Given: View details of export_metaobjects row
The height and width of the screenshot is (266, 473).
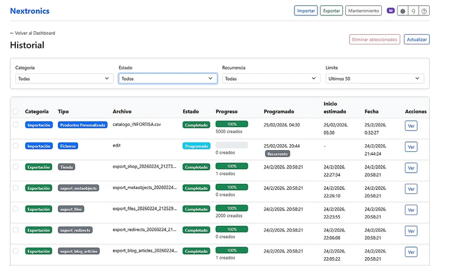Looking at the screenshot, I should coord(411,189).
